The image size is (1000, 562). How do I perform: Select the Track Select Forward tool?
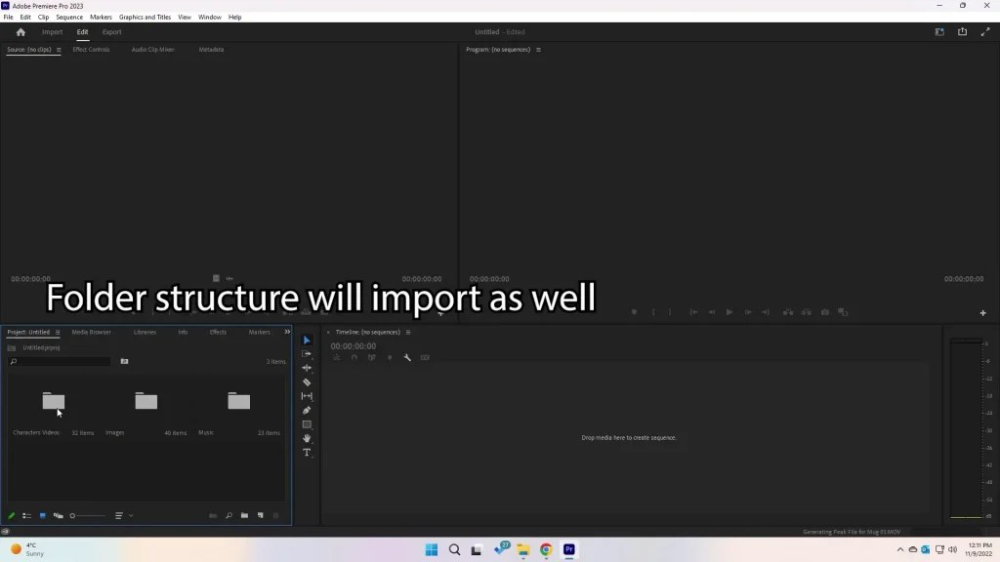306,353
